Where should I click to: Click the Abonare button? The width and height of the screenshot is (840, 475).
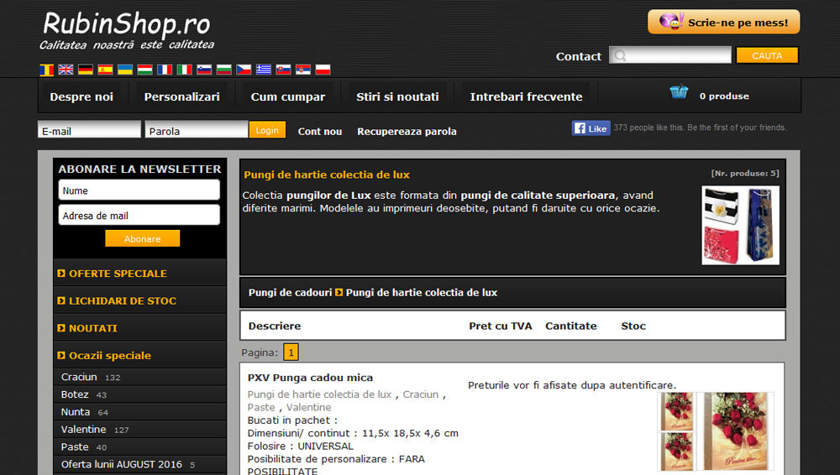click(x=143, y=239)
